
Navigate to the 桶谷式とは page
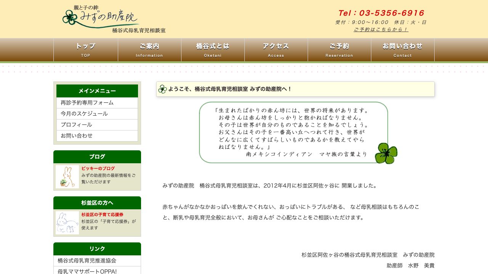(x=212, y=49)
